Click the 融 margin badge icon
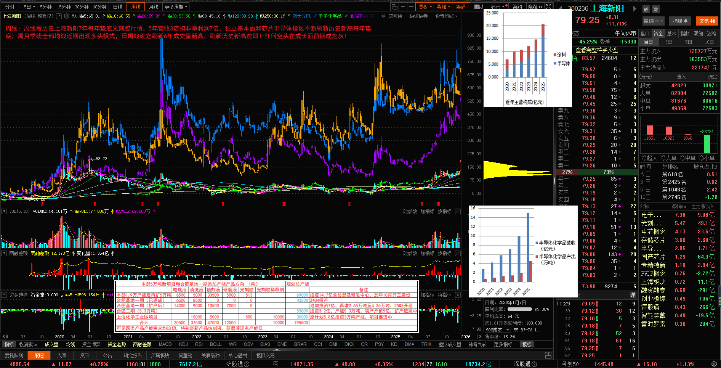Image resolution: width=721 pixels, height=368 pixels. [646, 9]
